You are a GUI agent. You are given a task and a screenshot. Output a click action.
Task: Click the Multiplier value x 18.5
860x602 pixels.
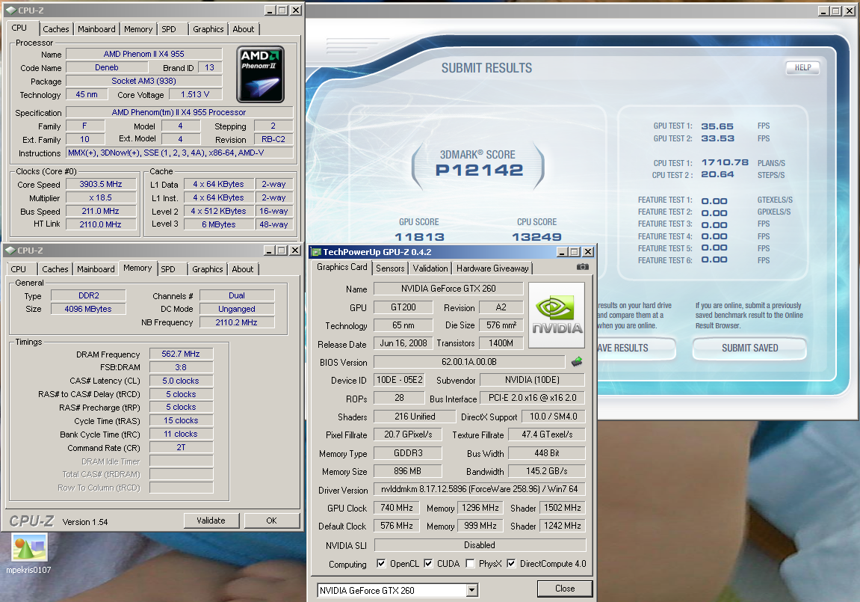click(x=101, y=197)
